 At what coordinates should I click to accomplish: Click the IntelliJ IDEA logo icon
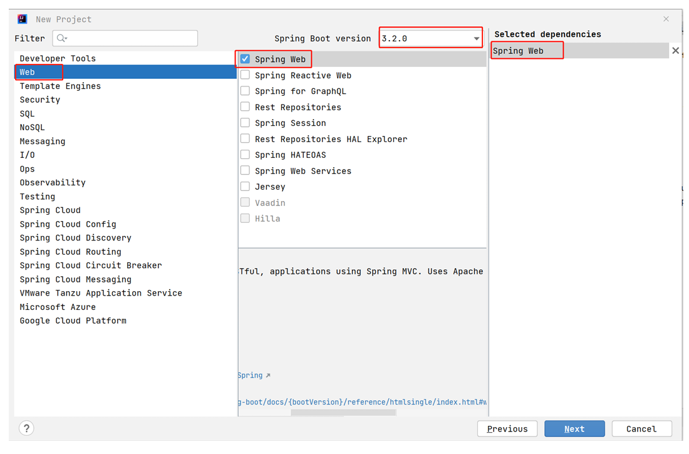point(23,19)
